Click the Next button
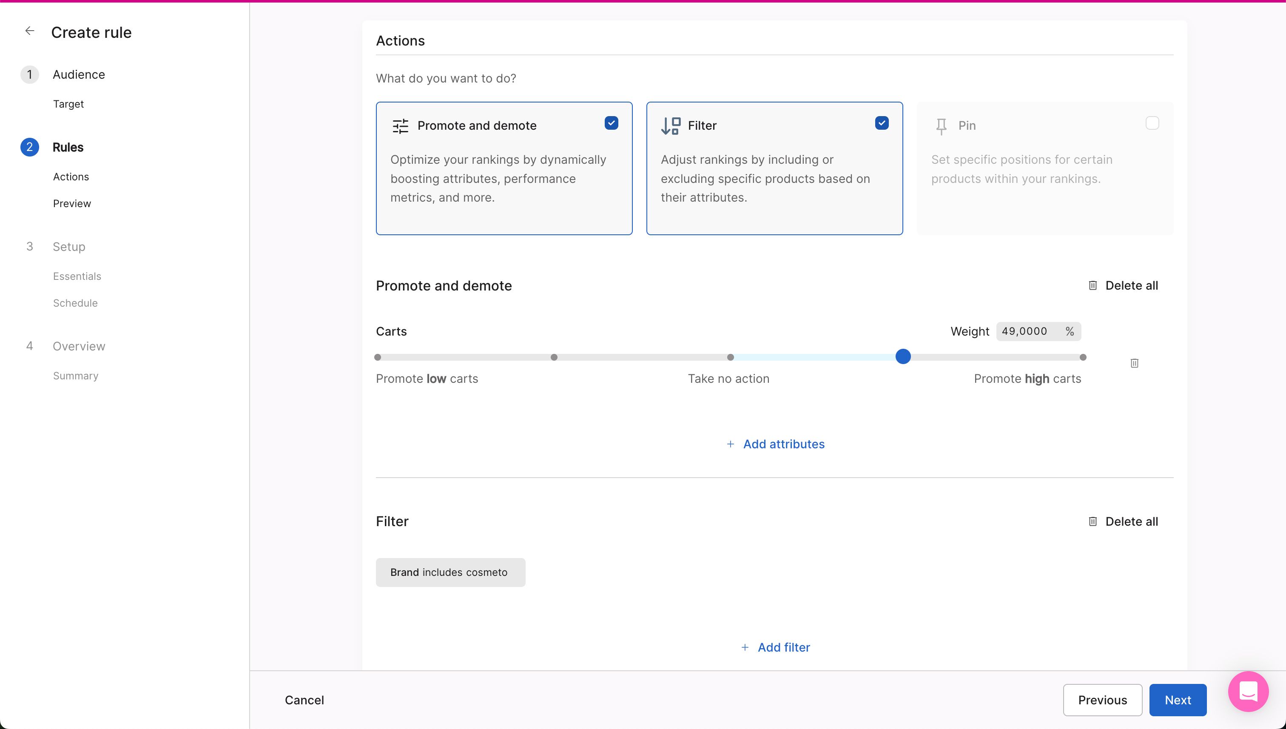Image resolution: width=1286 pixels, height=729 pixels. pyautogui.click(x=1178, y=700)
